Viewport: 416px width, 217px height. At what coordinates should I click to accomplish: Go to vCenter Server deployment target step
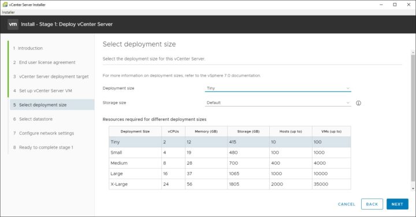pyautogui.click(x=52, y=77)
